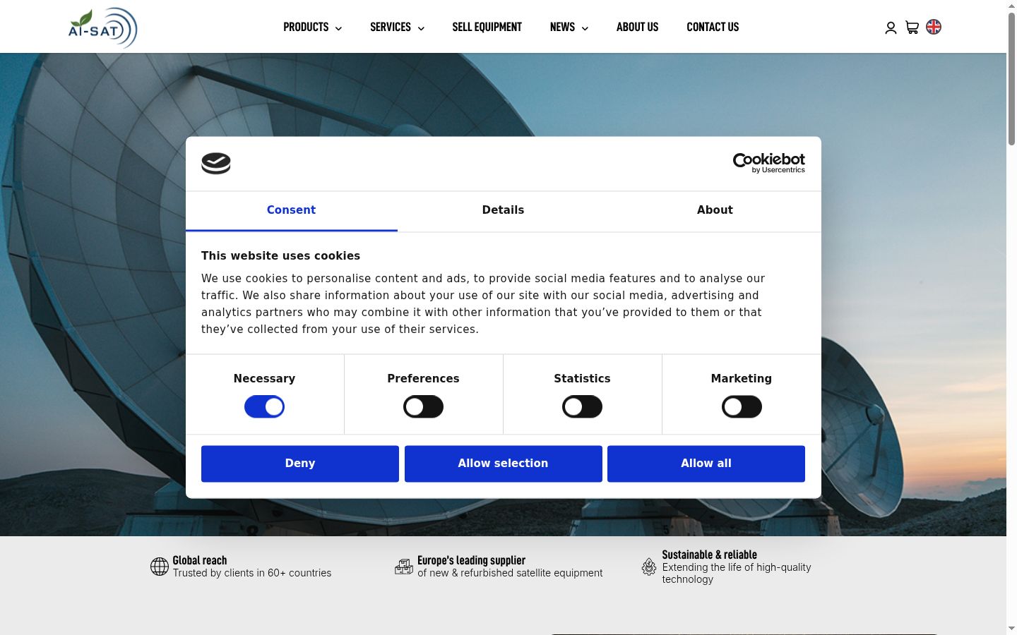Open the user account icon
The width and height of the screenshot is (1017, 635).
[891, 28]
